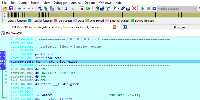Click the blue down arrow icon

[x=66, y=8]
